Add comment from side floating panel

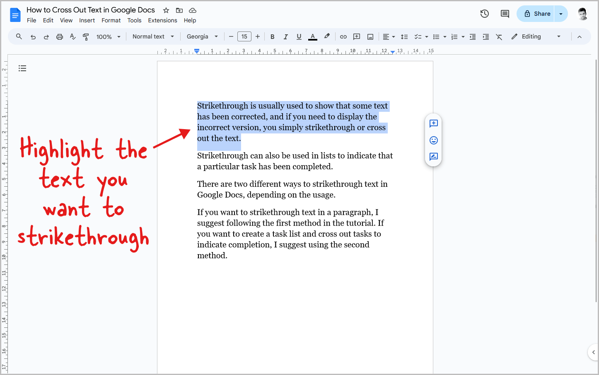pos(434,123)
